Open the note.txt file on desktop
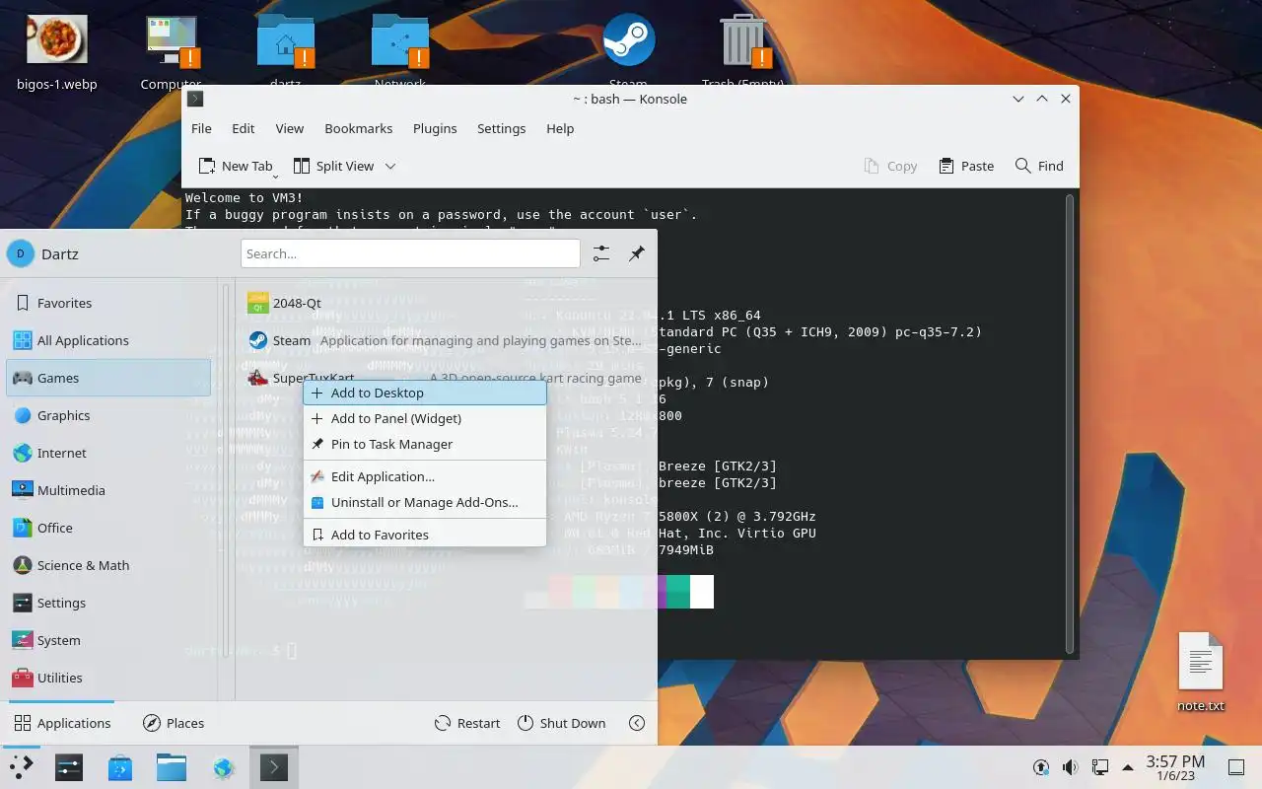 [x=1201, y=672]
